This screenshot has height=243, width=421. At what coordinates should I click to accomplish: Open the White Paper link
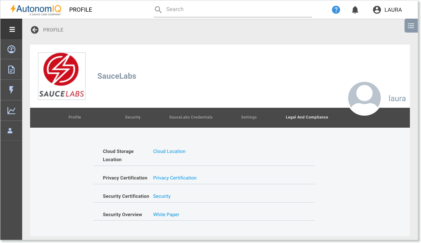tap(166, 215)
